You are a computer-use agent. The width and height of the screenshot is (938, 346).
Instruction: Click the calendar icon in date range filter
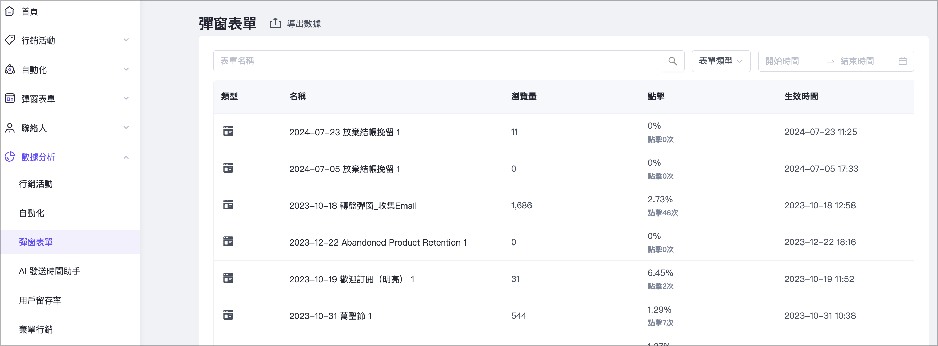tap(903, 61)
